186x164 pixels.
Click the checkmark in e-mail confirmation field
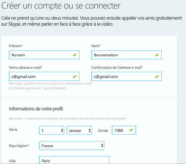pos(157,76)
